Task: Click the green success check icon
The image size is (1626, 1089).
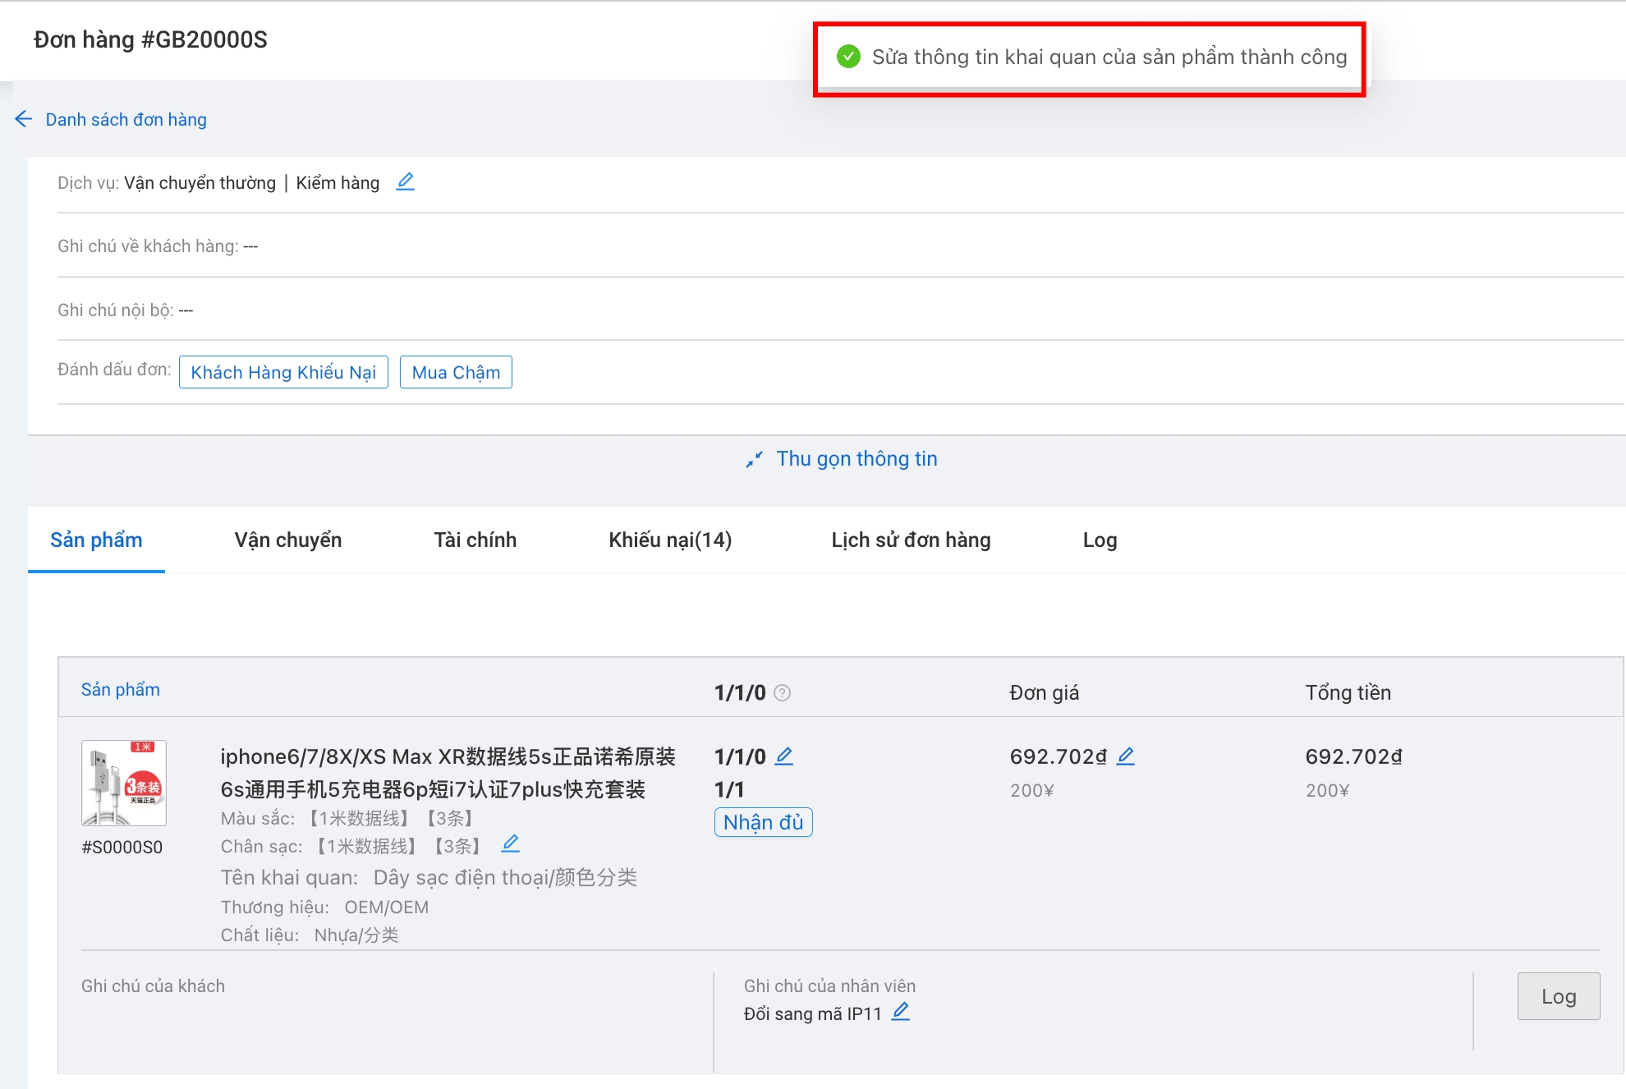Action: coord(848,57)
